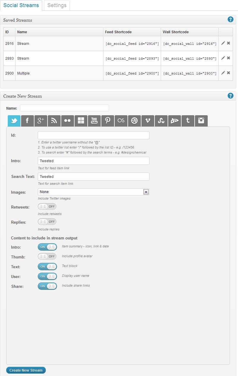The height and width of the screenshot is (376, 238).
Task: Select the RSS feed stream icon
Action: coord(54,121)
